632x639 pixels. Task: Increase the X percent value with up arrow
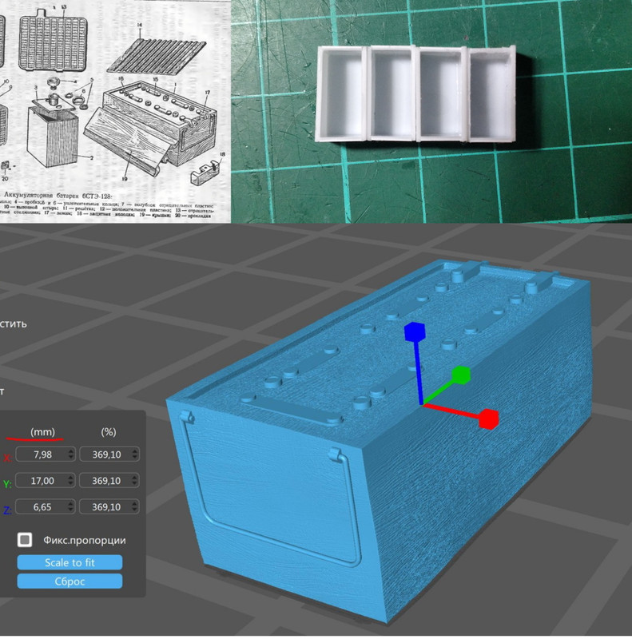[x=135, y=451]
